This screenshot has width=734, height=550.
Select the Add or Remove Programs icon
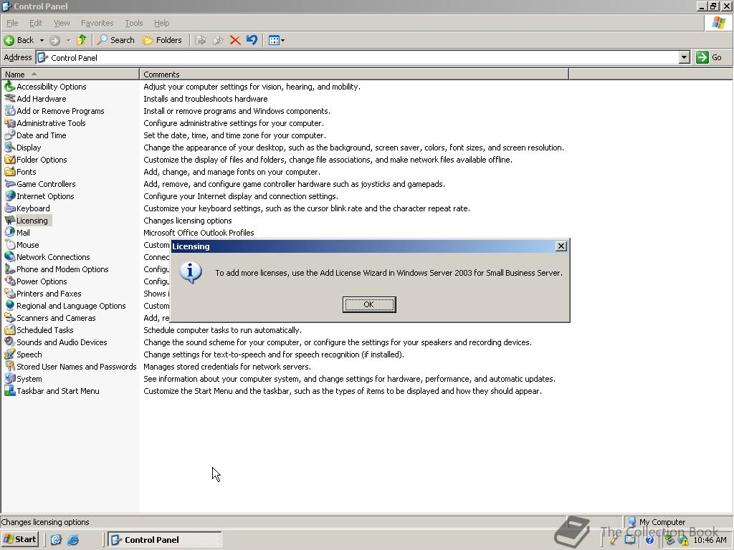[x=10, y=111]
